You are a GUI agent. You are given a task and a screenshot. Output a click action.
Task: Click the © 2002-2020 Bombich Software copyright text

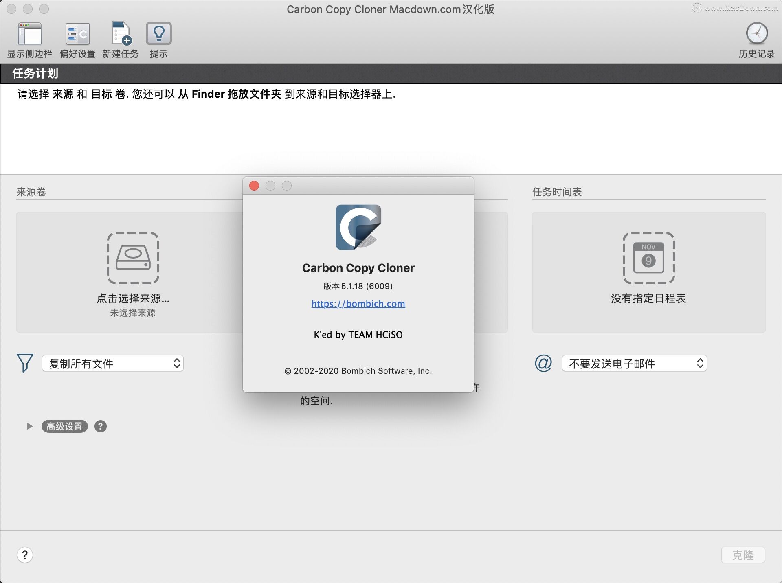point(358,371)
